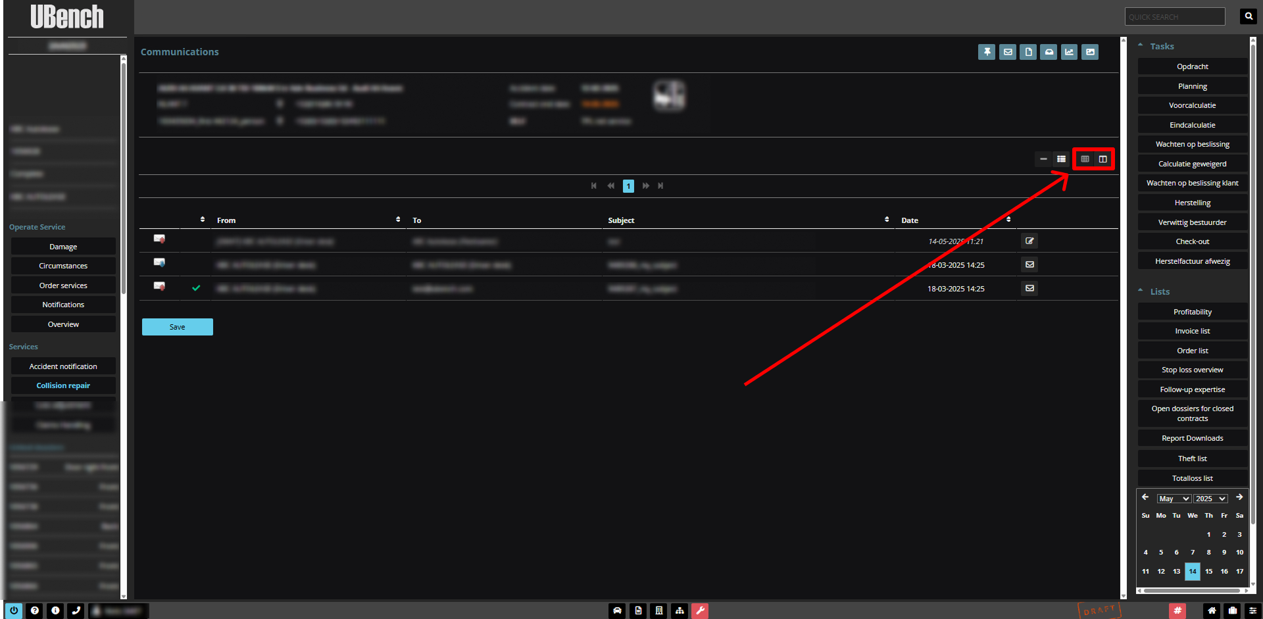
Task: Click the chart icon in Communications toolbar
Action: click(1070, 52)
